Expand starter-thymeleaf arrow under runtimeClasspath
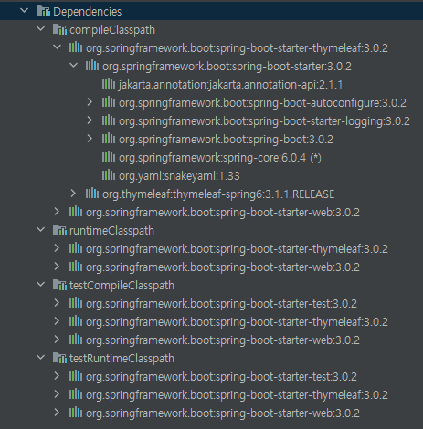 point(57,248)
